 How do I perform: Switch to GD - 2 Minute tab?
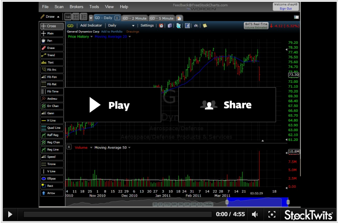pos(135,18)
